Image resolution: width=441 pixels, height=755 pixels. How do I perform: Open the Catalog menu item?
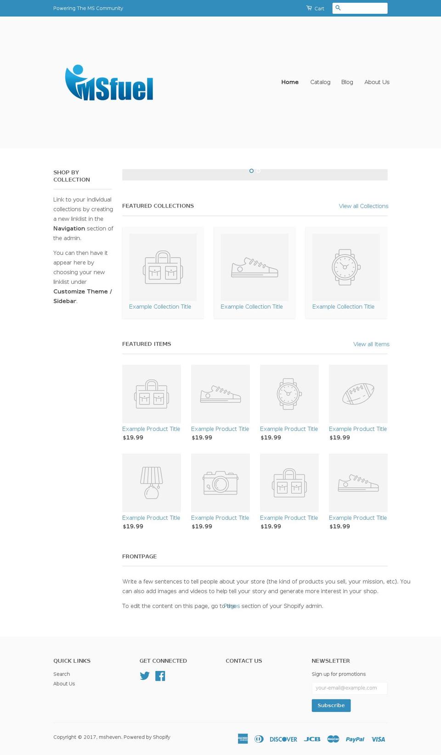[x=320, y=82]
